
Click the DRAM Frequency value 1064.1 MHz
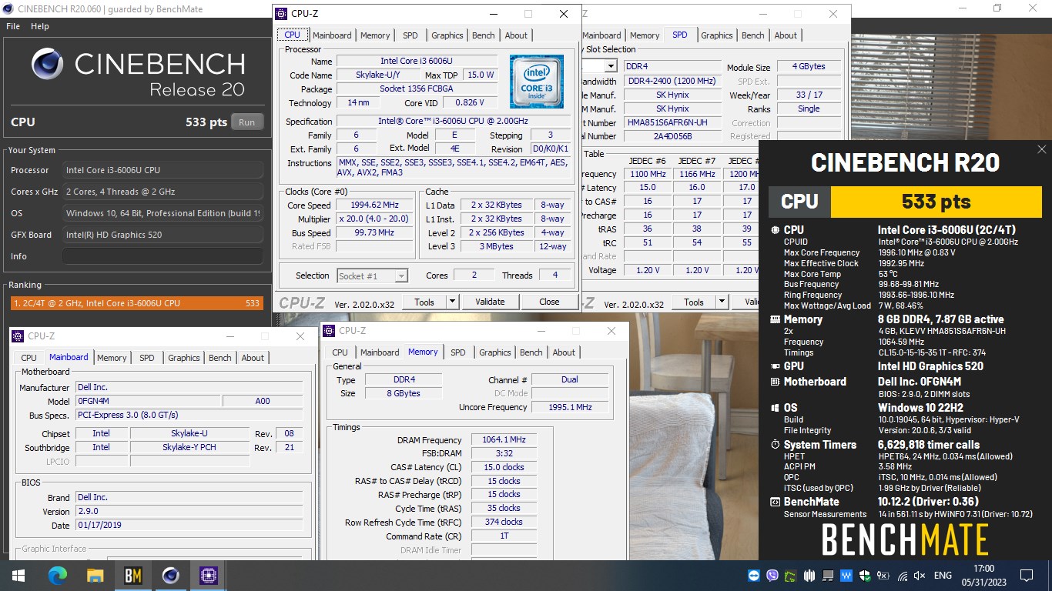pos(504,440)
